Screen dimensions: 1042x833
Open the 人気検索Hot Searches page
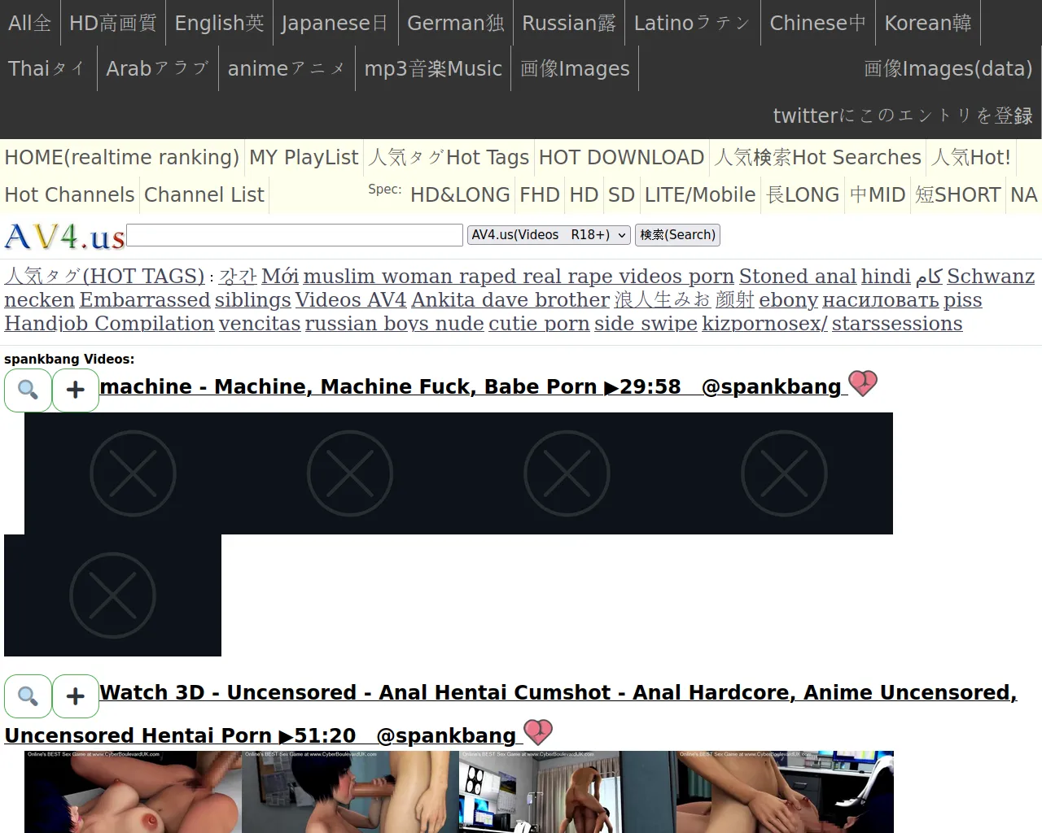[817, 158]
